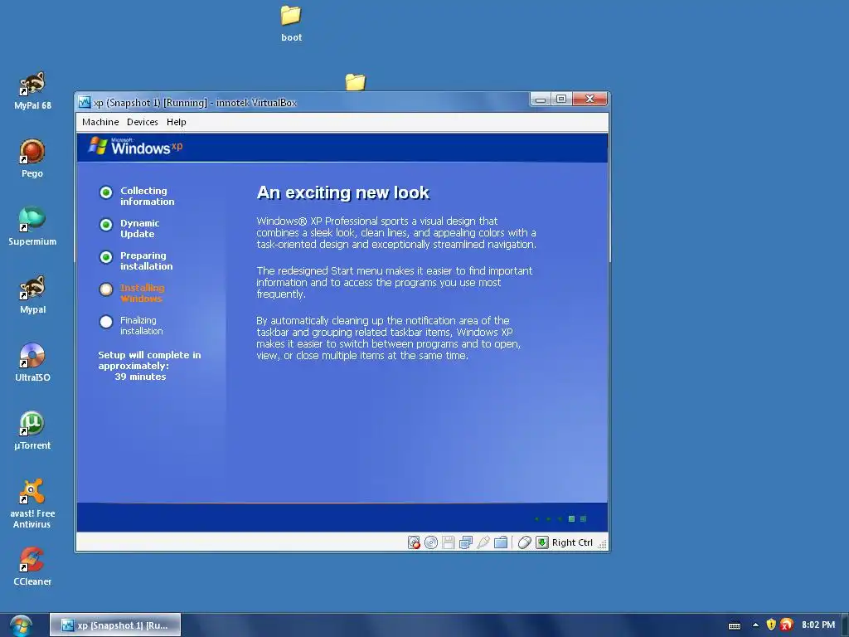849x637 pixels.
Task: Click the CD/DVD drive status icon
Action: 431,542
